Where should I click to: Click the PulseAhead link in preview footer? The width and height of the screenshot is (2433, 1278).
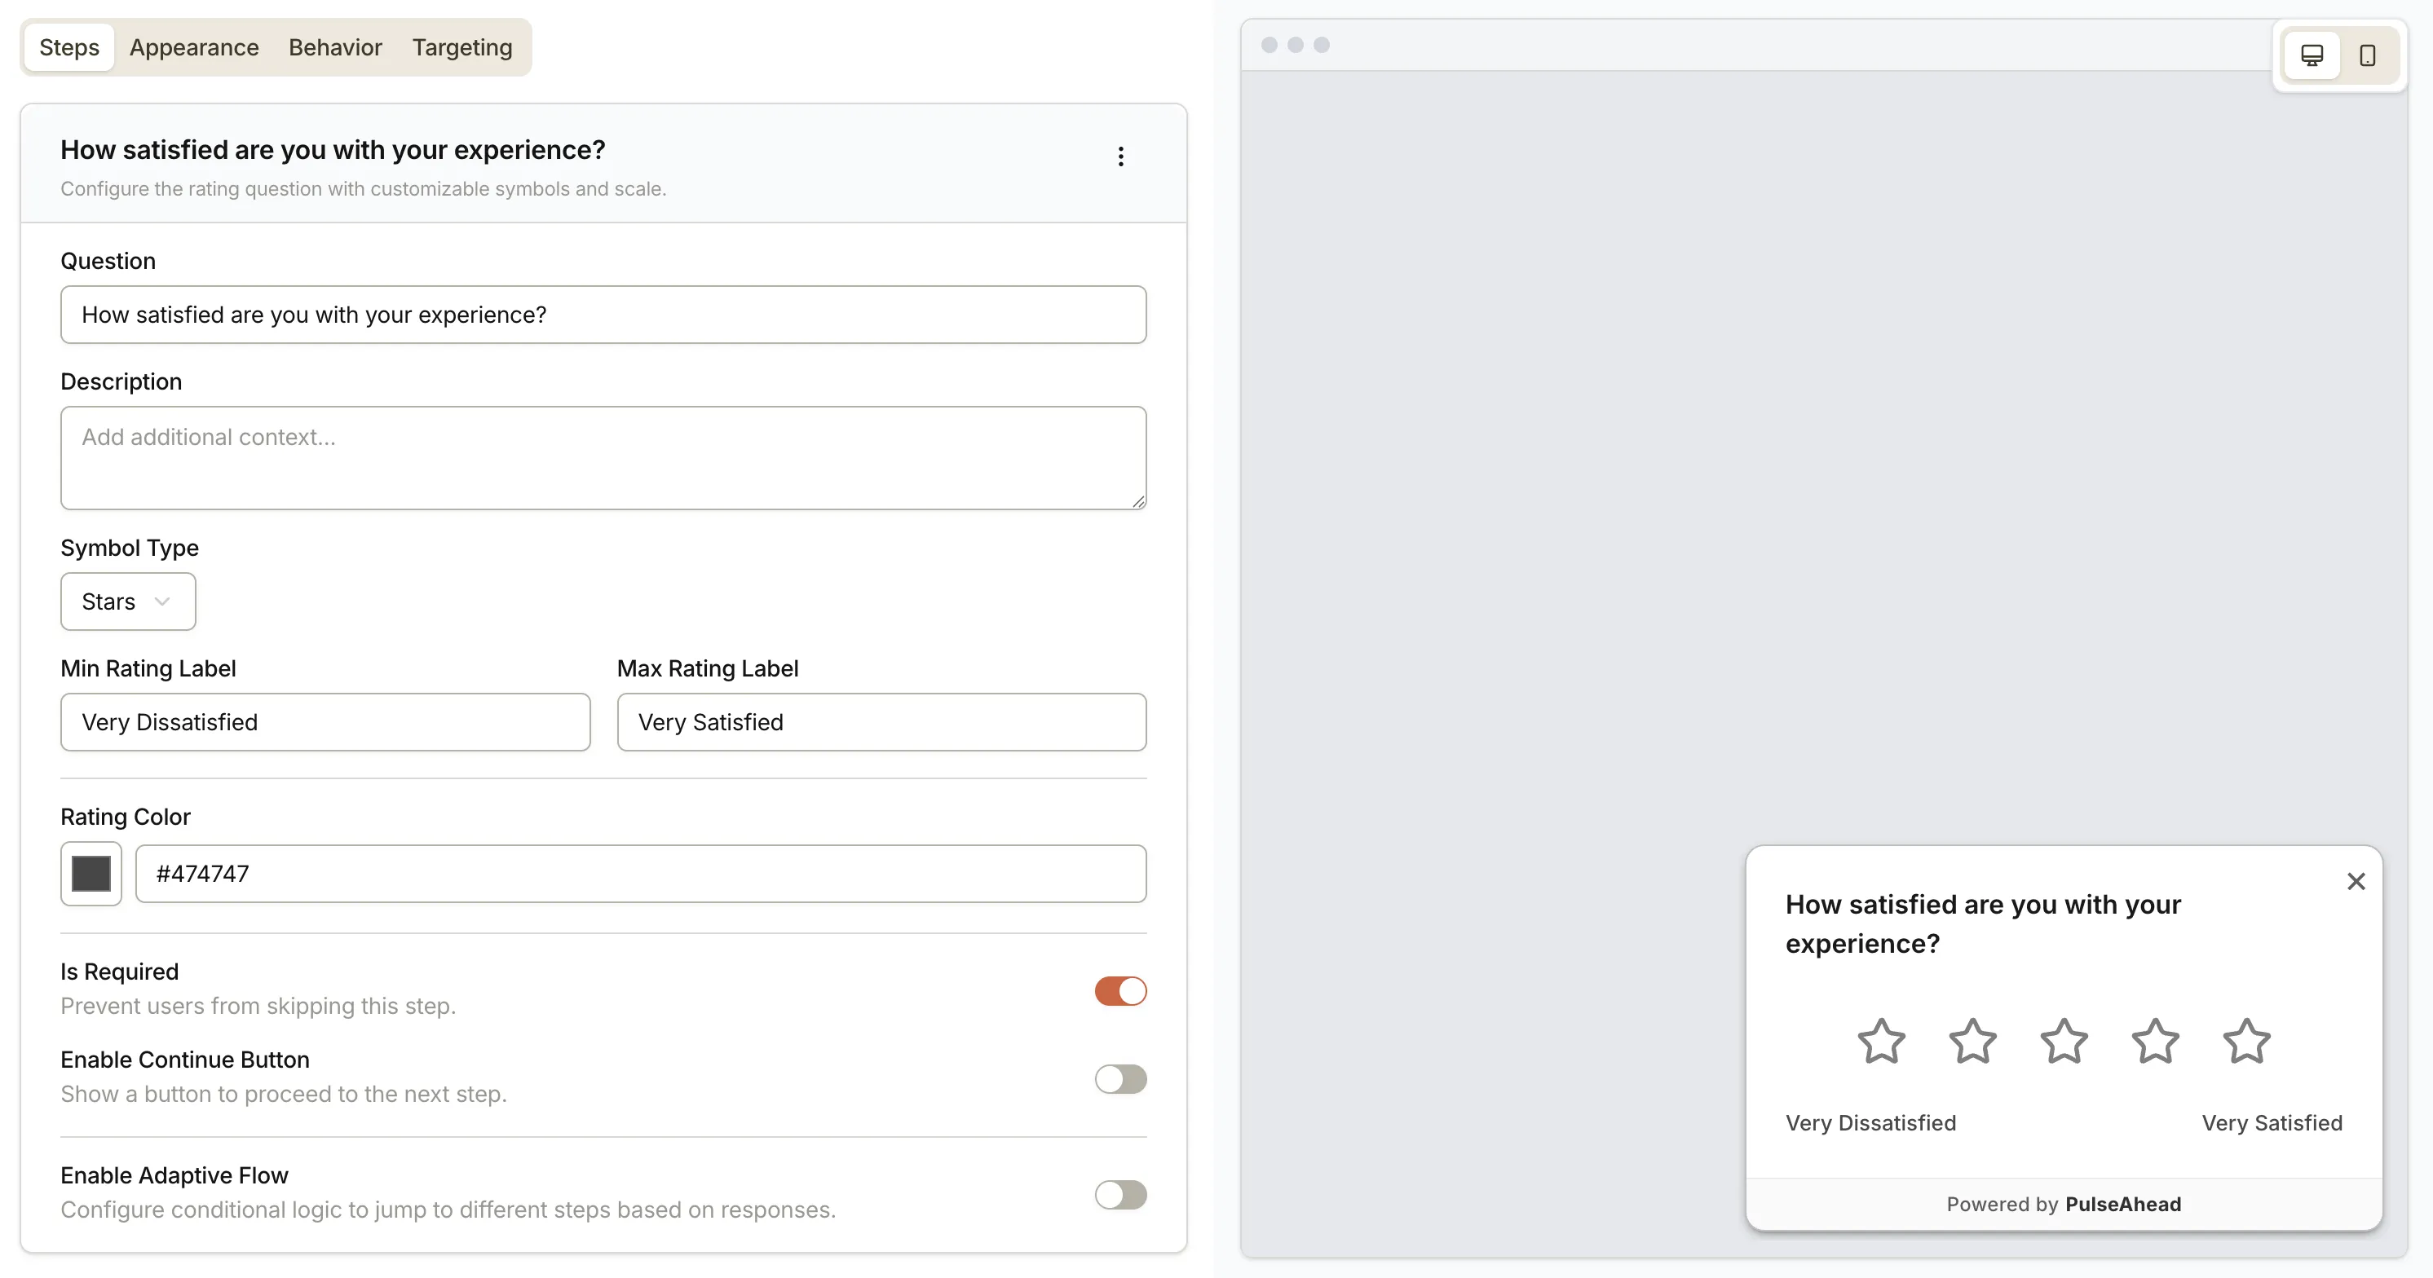pyautogui.click(x=2122, y=1205)
